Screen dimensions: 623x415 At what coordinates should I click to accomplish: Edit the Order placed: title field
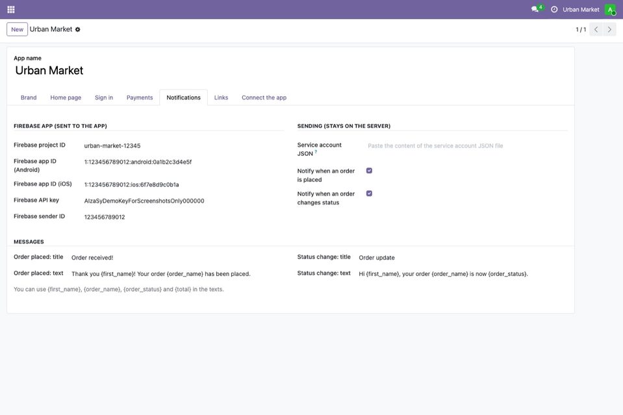pyautogui.click(x=177, y=258)
